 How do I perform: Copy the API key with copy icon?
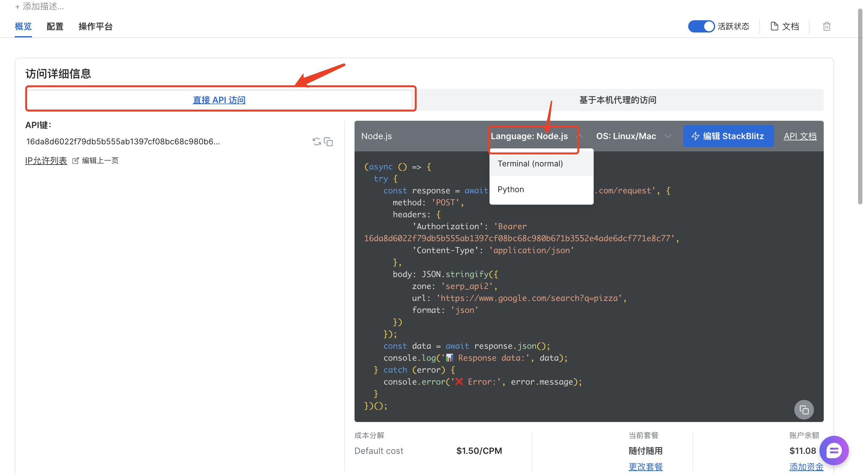(x=329, y=142)
